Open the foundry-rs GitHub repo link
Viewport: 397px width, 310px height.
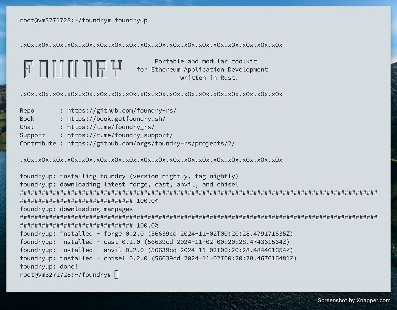pyautogui.click(x=122, y=110)
